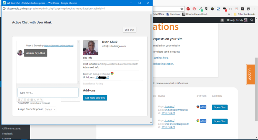This screenshot has height=140, width=258.
Task: Click Get more add-ons button
Action: 95,97
